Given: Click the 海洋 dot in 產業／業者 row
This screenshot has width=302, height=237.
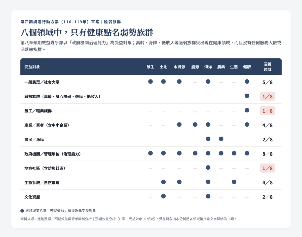Looking at the screenshot, I should (208, 125).
